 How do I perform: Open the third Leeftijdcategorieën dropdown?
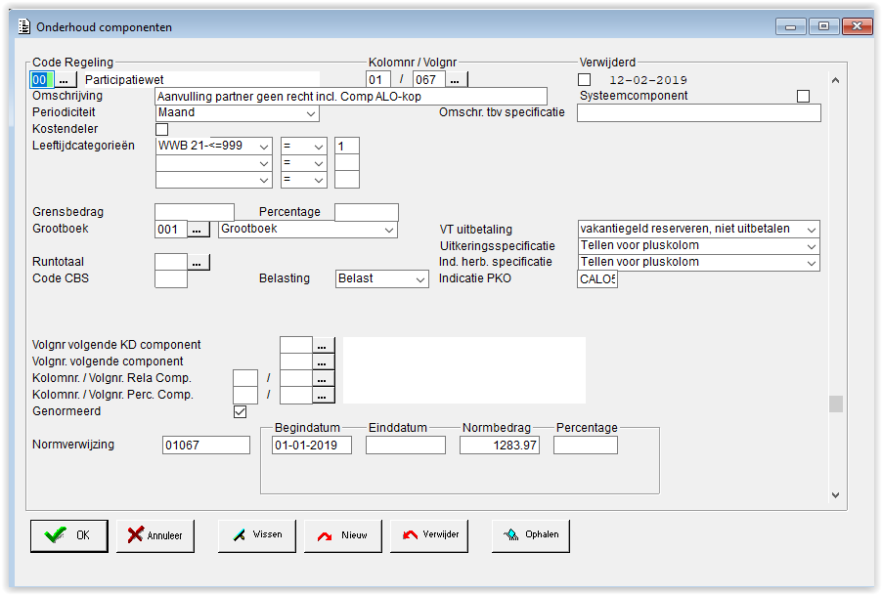pos(214,180)
